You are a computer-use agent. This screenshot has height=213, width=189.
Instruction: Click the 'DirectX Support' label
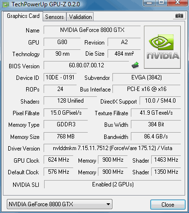(119, 102)
